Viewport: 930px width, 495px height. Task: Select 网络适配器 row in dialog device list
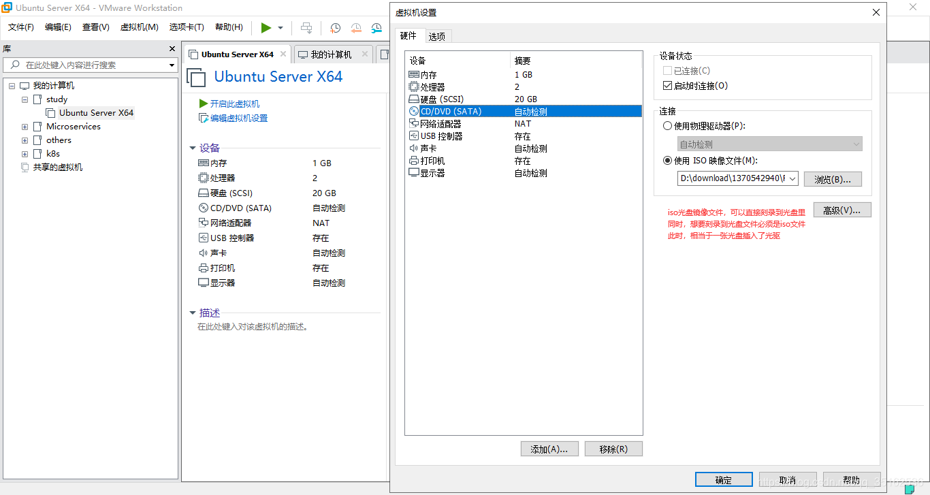524,124
